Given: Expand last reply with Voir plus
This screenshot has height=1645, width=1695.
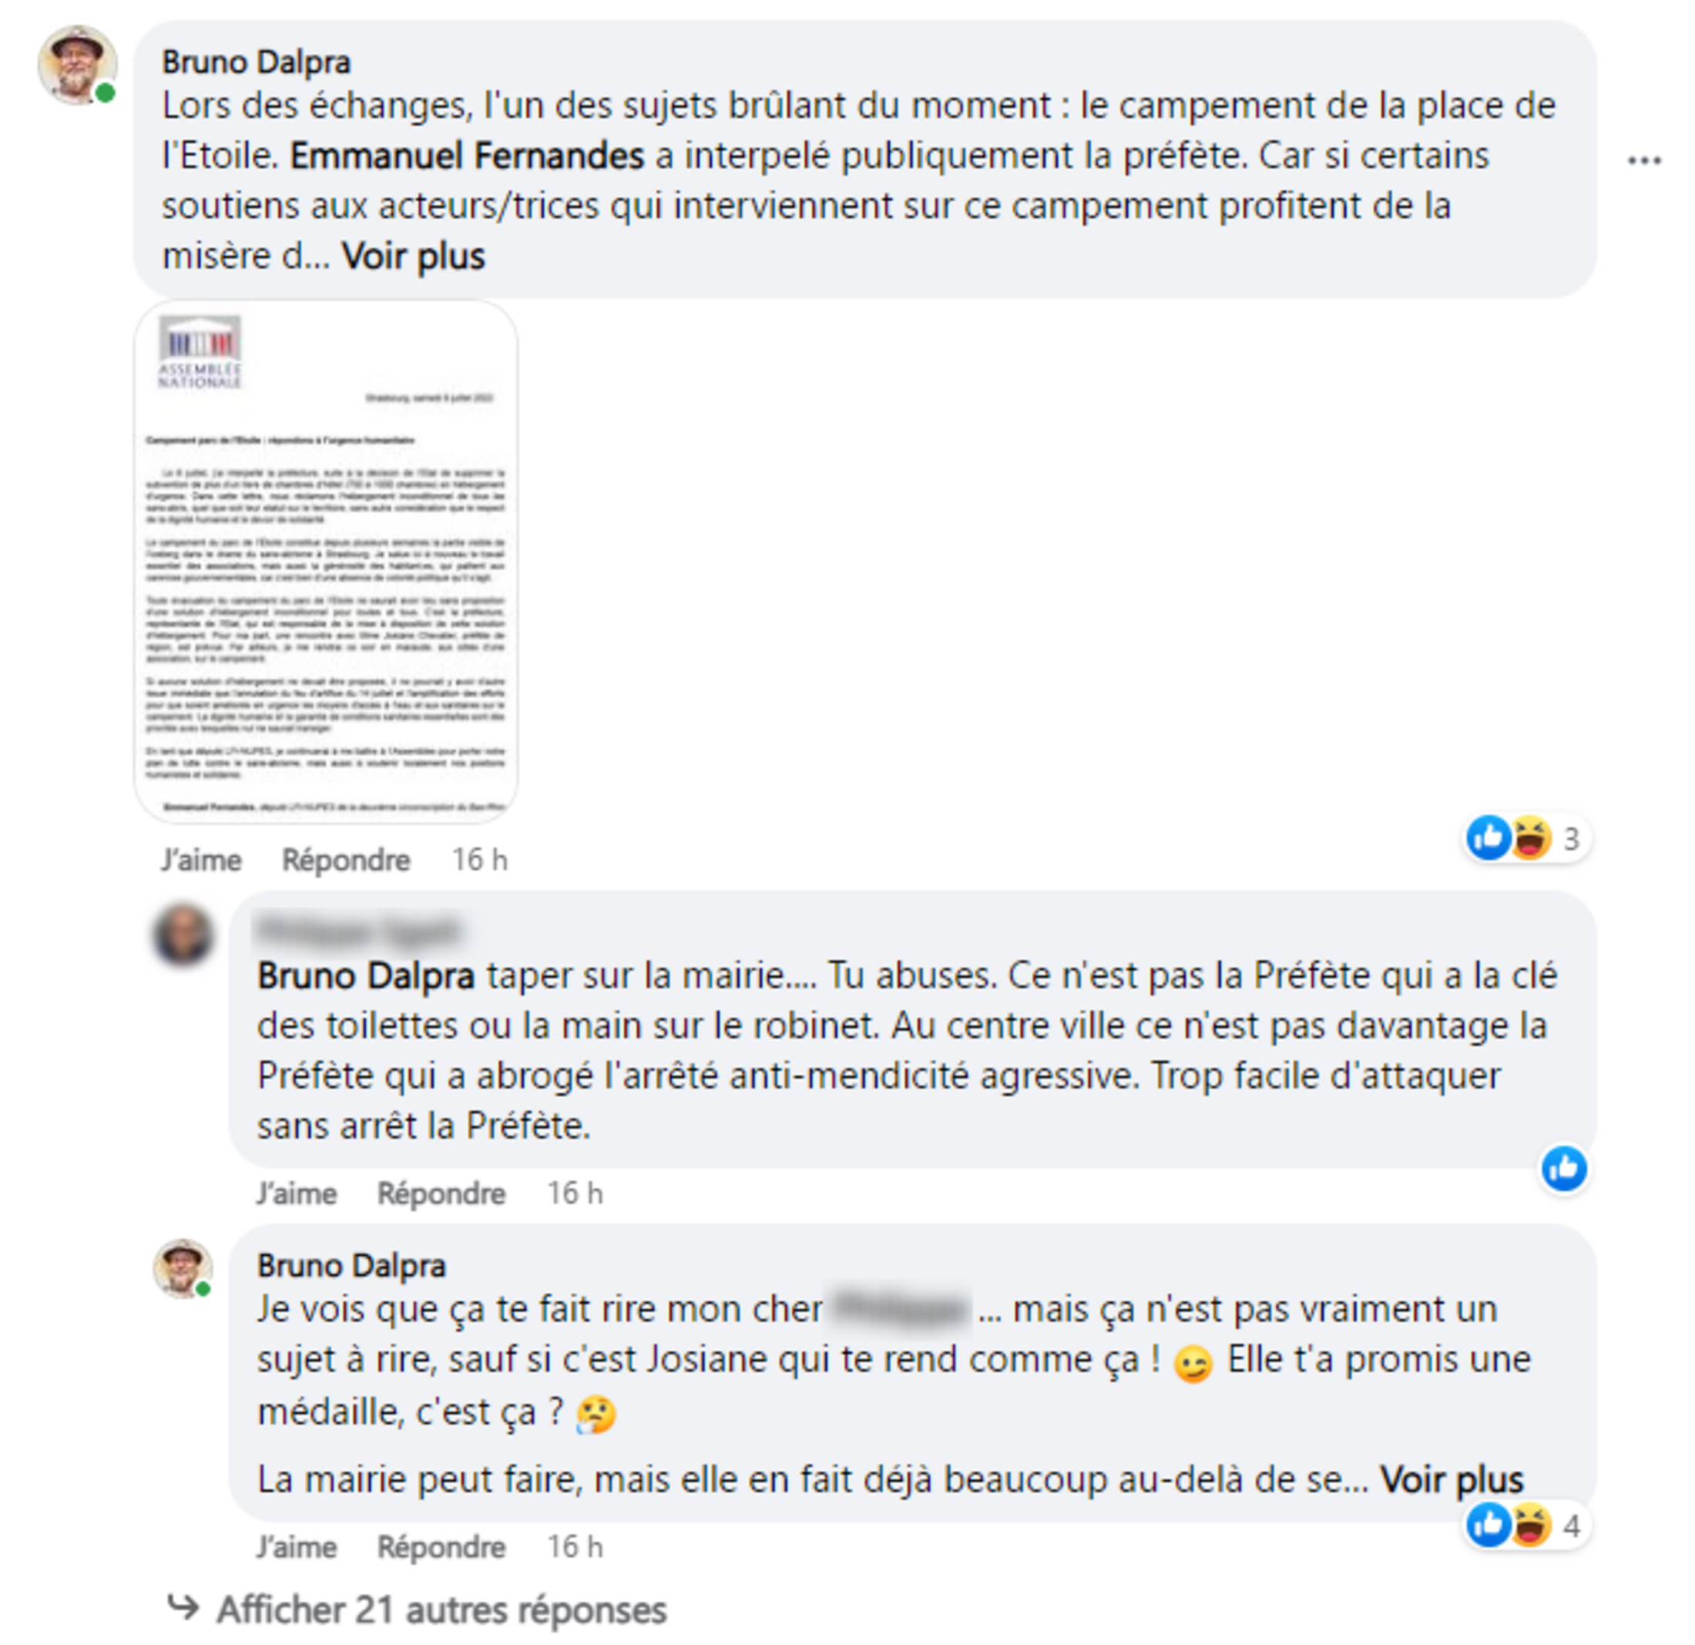Looking at the screenshot, I should [x=1452, y=1480].
